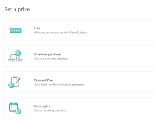Select the 2+ badge on clipboard illustration
163x121 pixels.
pyautogui.click(x=11, y=85)
